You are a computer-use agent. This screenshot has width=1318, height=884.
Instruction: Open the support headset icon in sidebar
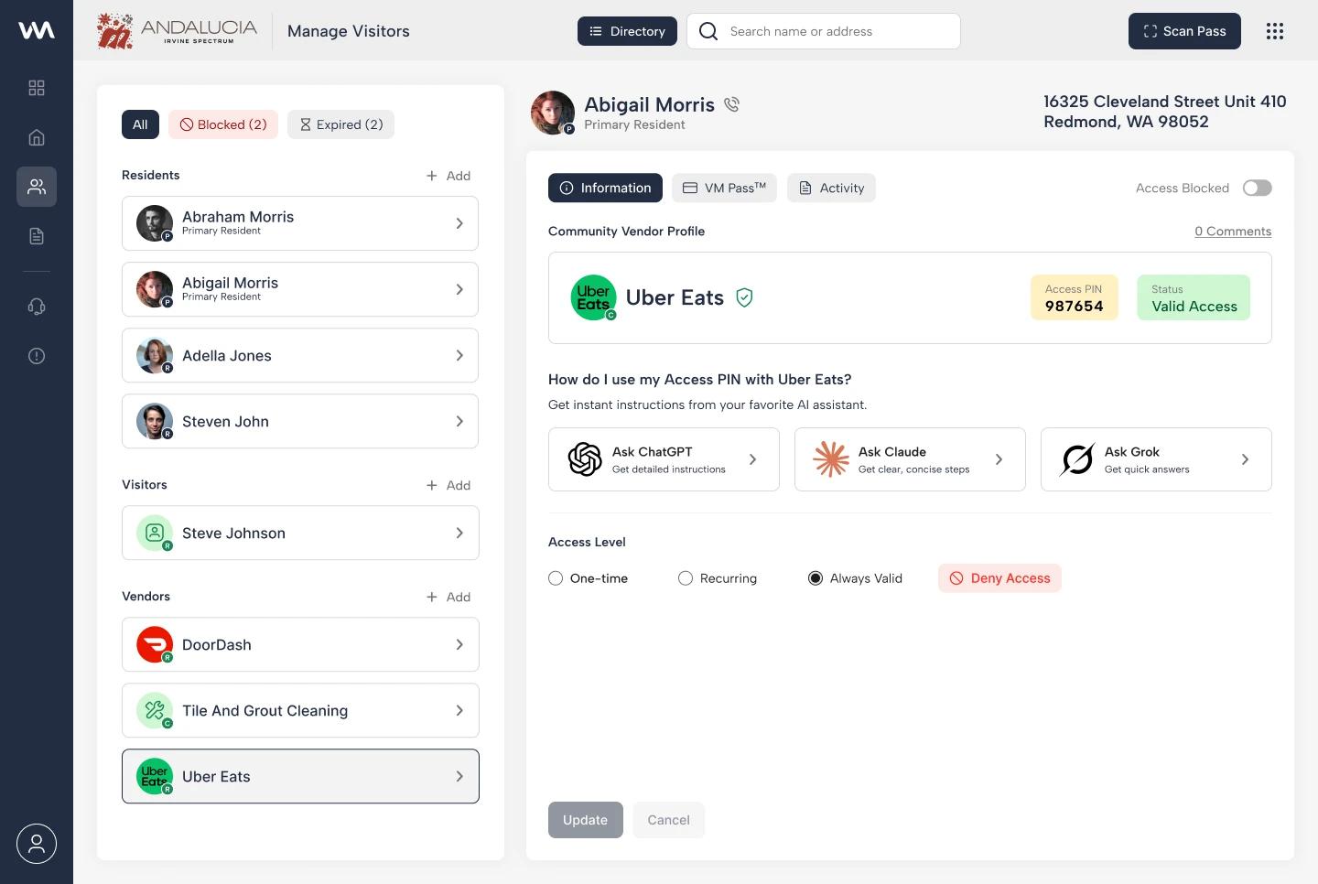click(37, 307)
